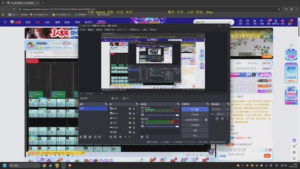Mute the 桌面音频 desktop audio channel
The height and width of the screenshot is (169, 300).
click(142, 126)
